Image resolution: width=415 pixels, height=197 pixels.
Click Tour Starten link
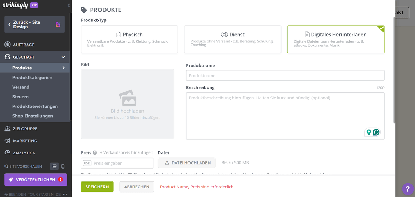click(x=41, y=194)
